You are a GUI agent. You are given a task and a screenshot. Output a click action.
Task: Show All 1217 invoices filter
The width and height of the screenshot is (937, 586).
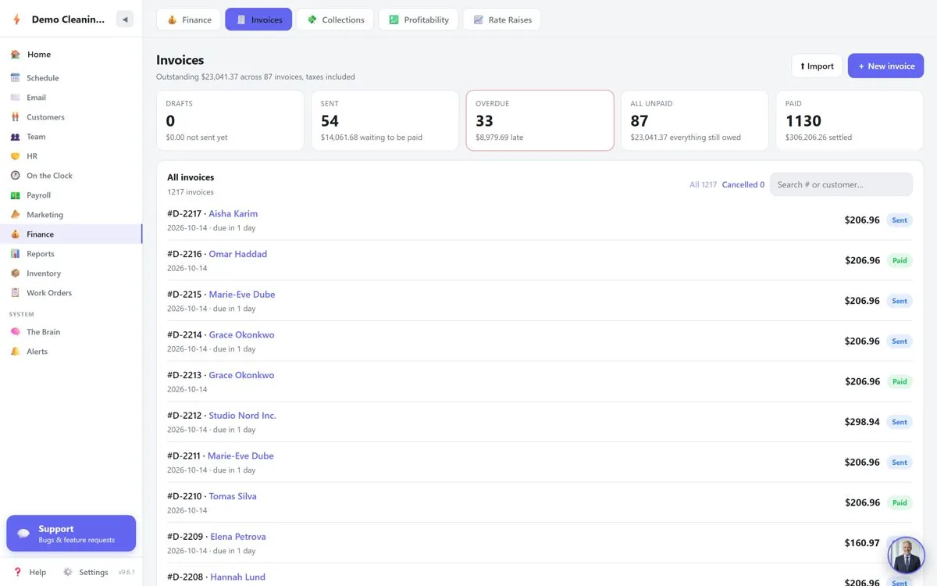pyautogui.click(x=703, y=185)
